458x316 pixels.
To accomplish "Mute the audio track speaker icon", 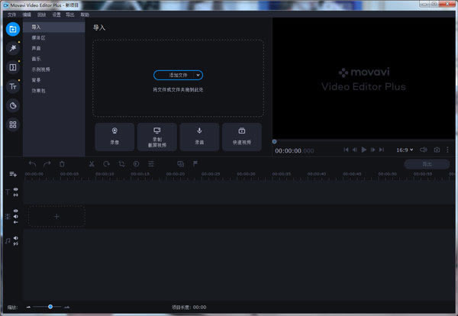I will (16, 238).
